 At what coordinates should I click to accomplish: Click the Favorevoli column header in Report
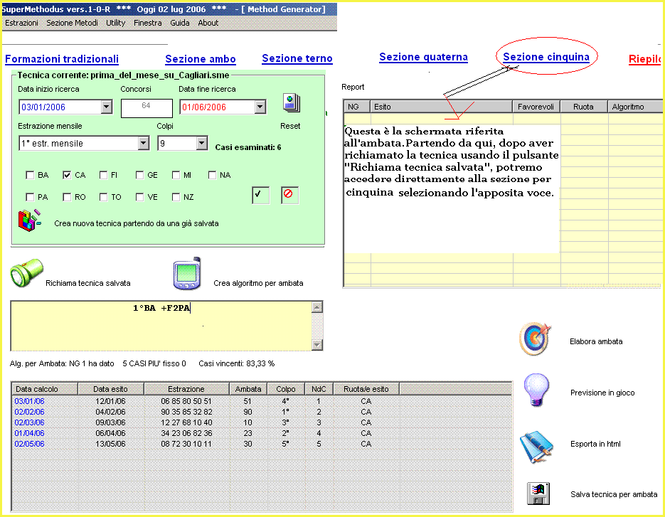536,107
